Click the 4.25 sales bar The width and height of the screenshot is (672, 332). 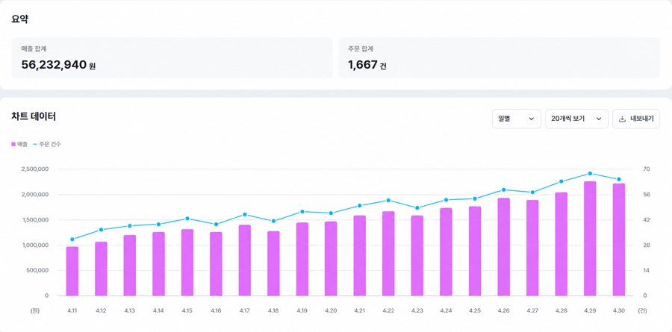pos(475,251)
